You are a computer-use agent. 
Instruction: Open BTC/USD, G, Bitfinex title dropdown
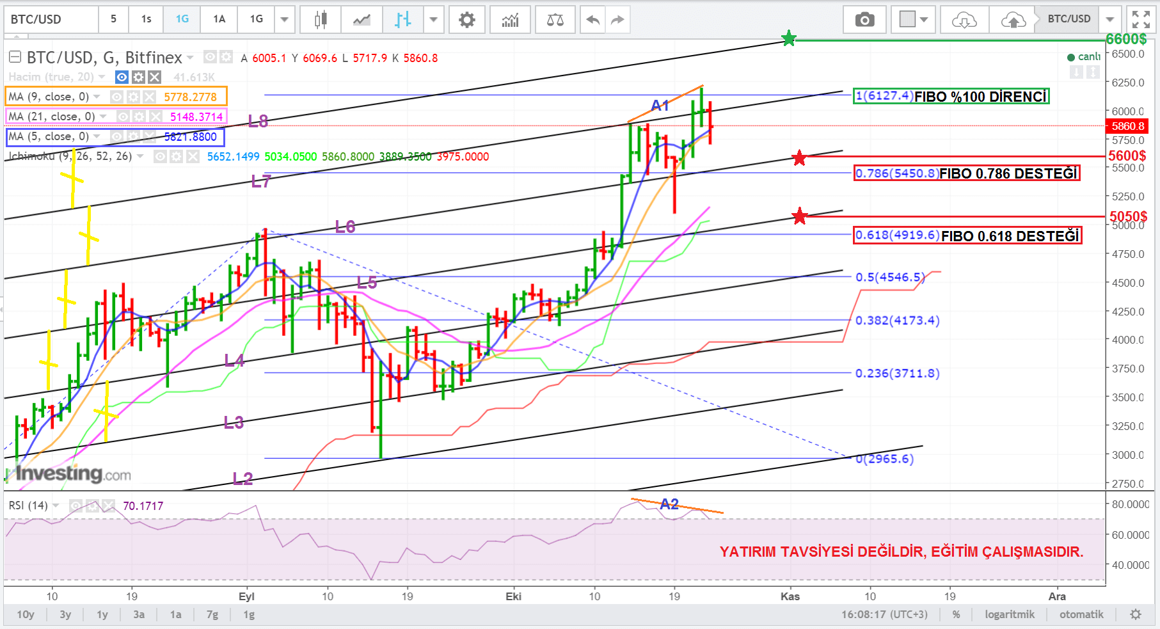[190, 58]
